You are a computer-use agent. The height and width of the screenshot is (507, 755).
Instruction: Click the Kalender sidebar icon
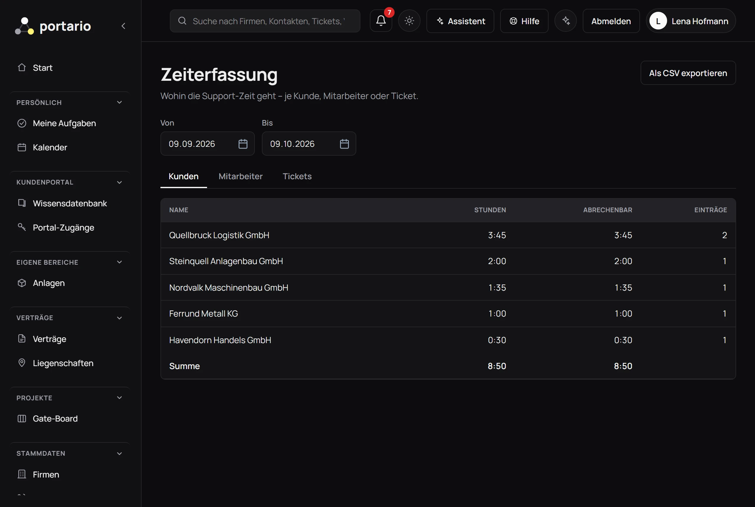pyautogui.click(x=22, y=147)
